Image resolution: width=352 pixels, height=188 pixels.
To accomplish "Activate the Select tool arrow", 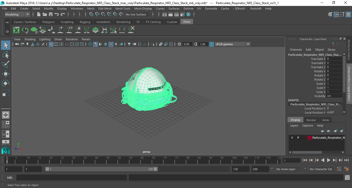I will pos(6,45).
